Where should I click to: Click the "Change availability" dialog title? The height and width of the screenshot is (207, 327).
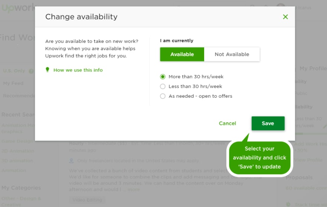tap(81, 17)
